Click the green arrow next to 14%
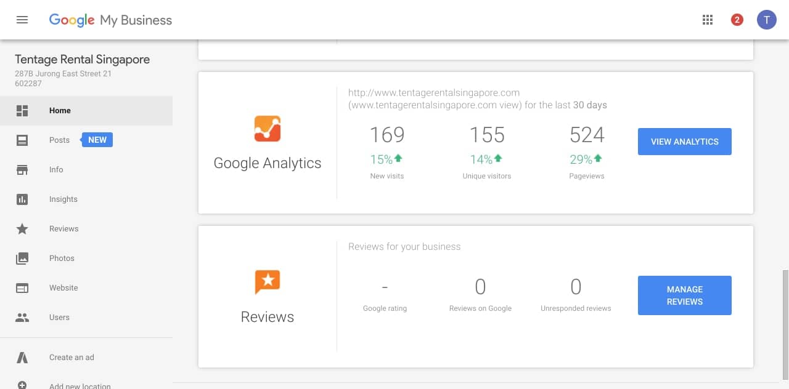 [x=498, y=159]
